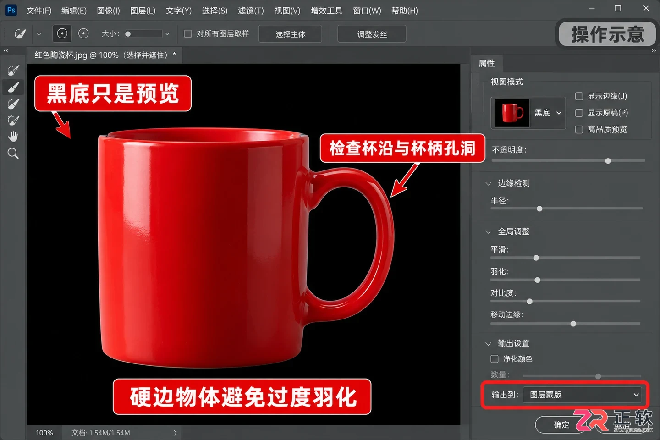Toggle the 显示边缘(J) checkbox
This screenshot has height=440, width=660.
tap(579, 96)
